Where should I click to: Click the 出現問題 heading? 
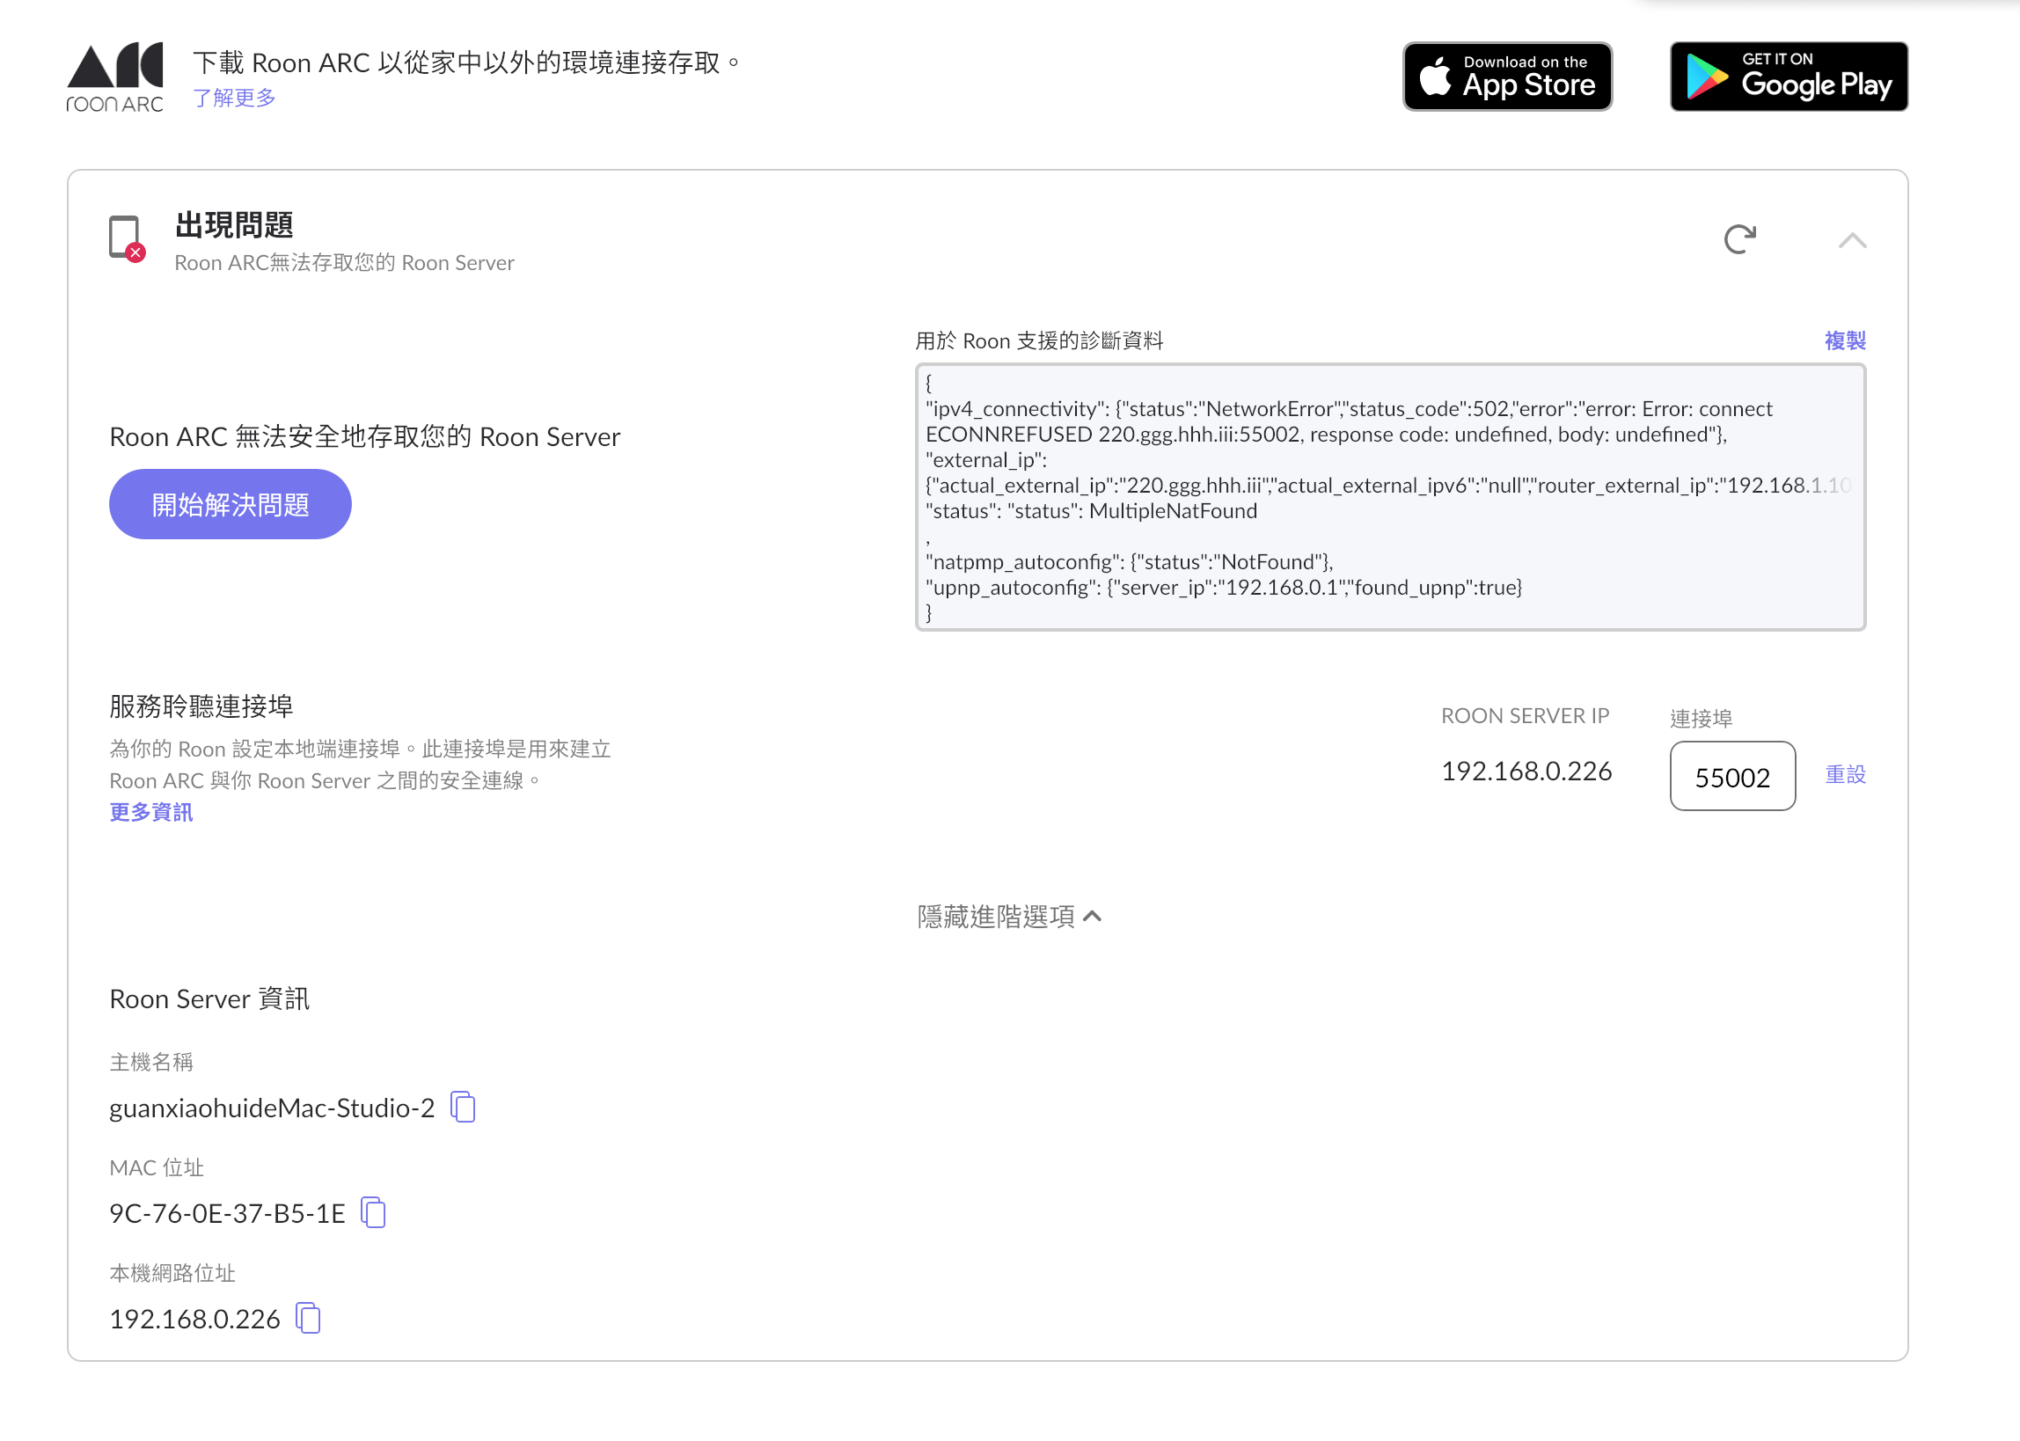point(234,225)
